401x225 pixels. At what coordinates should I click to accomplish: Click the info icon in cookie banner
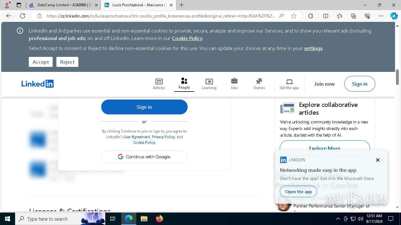[20, 31]
